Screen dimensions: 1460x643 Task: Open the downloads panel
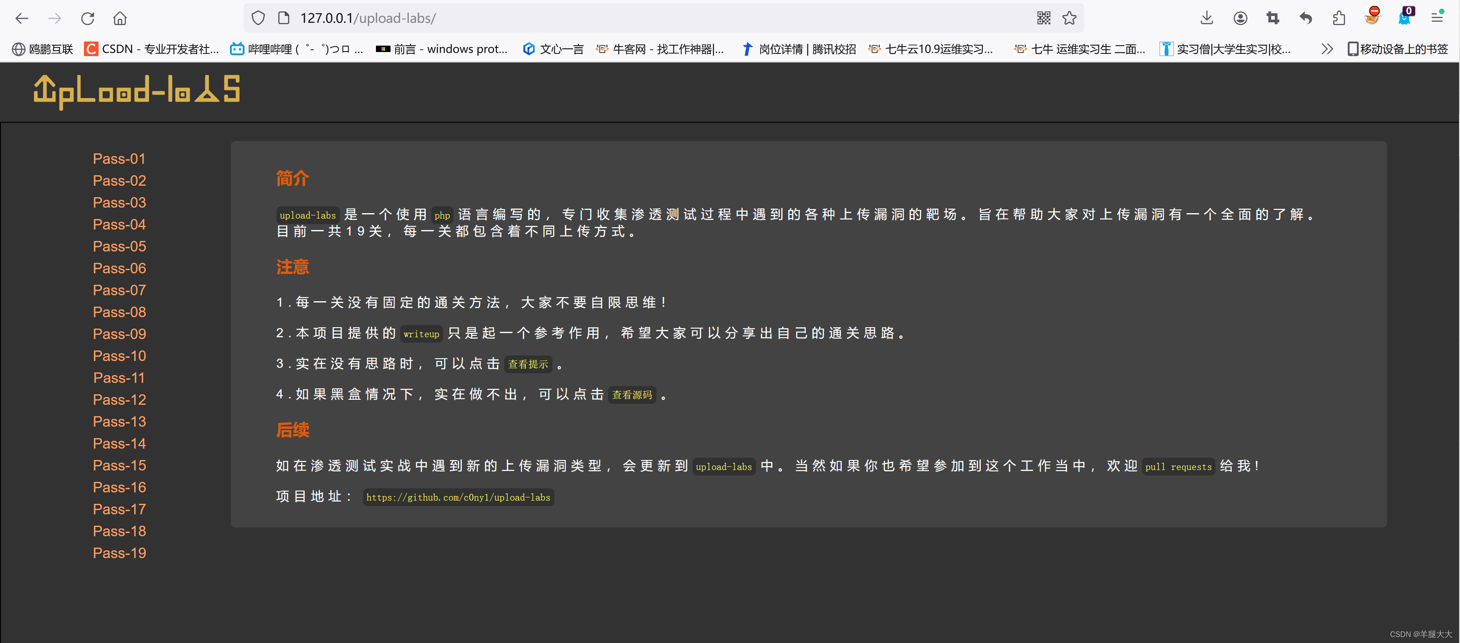pos(1207,18)
